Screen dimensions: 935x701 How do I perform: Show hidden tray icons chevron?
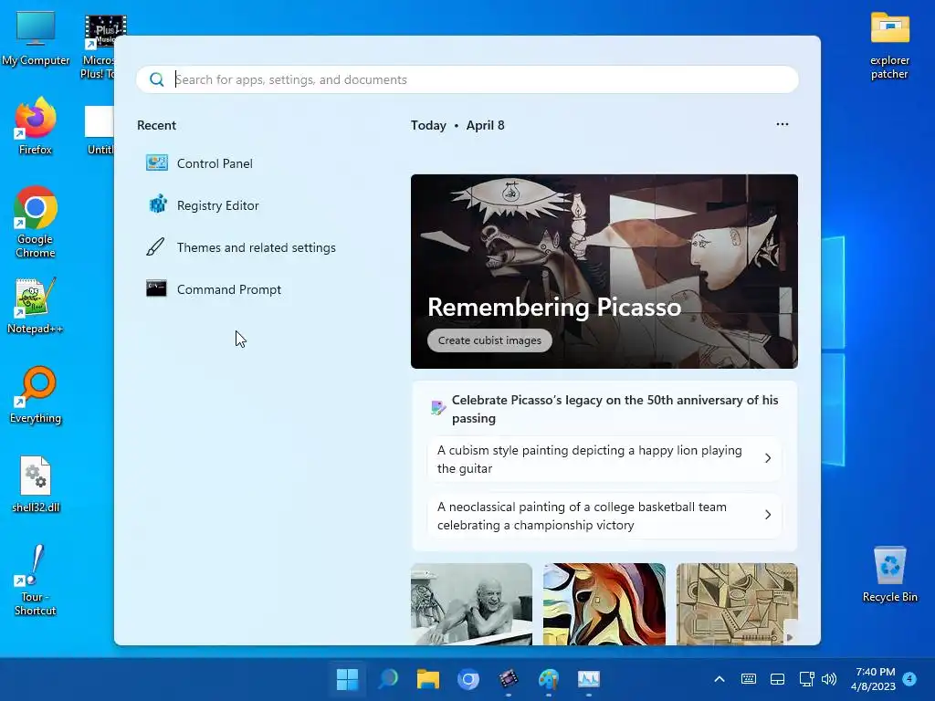point(720,679)
